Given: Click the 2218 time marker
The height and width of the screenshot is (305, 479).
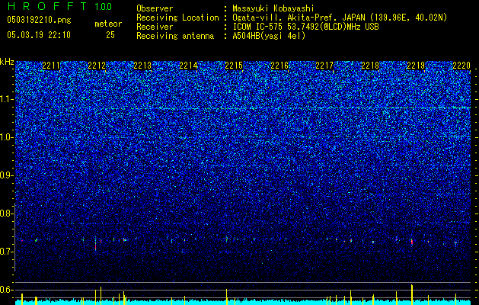Looking at the screenshot, I should pyautogui.click(x=370, y=66).
